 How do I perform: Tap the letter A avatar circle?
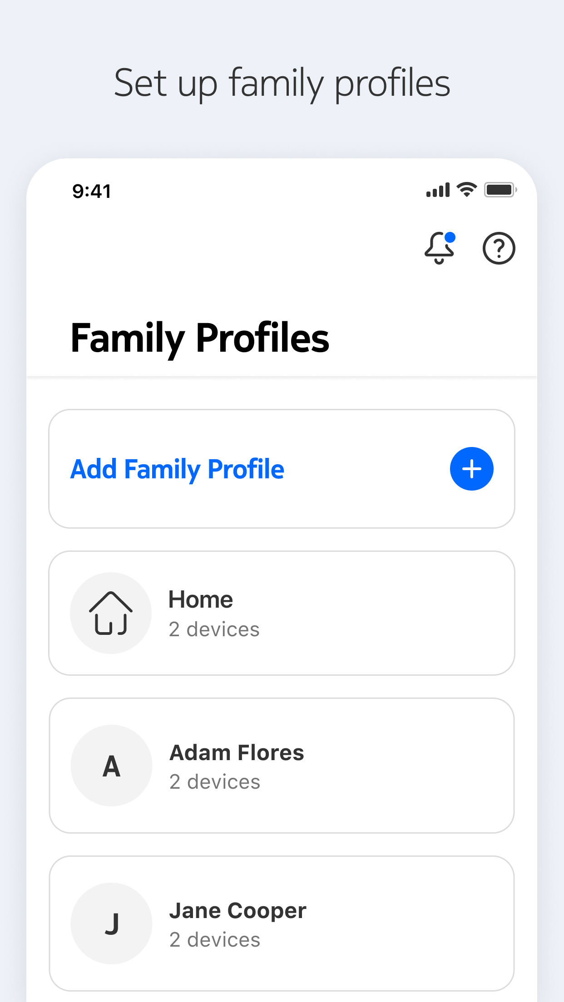pyautogui.click(x=111, y=766)
